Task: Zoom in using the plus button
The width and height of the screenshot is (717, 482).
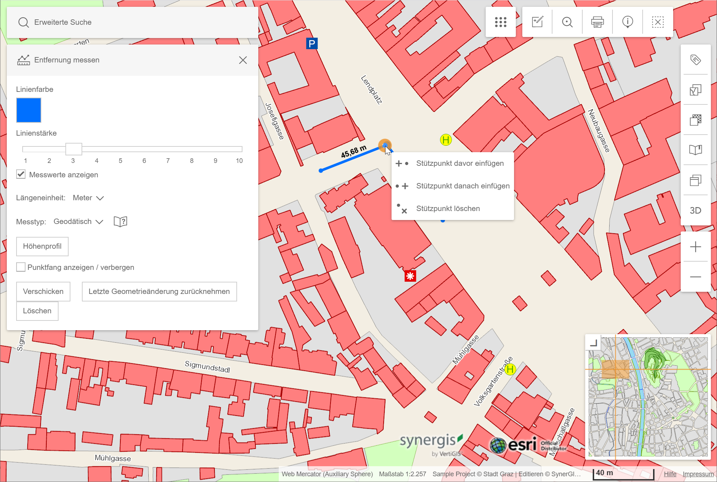Action: pyautogui.click(x=695, y=247)
